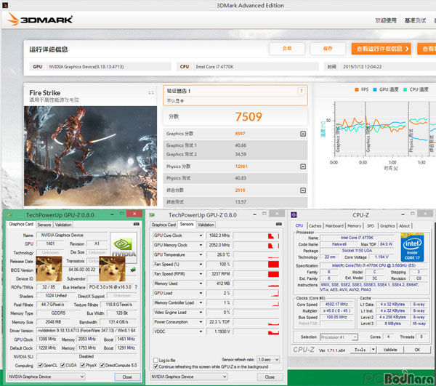436x386 pixels.
Task: Open the Caches tab in CPU-Z
Action: click(x=315, y=226)
